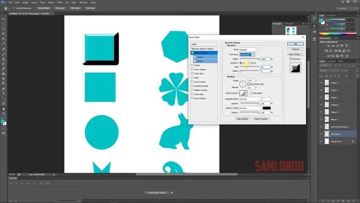Toggle the Preview checkbox
Screen dimensions: 360x203
[290, 59]
